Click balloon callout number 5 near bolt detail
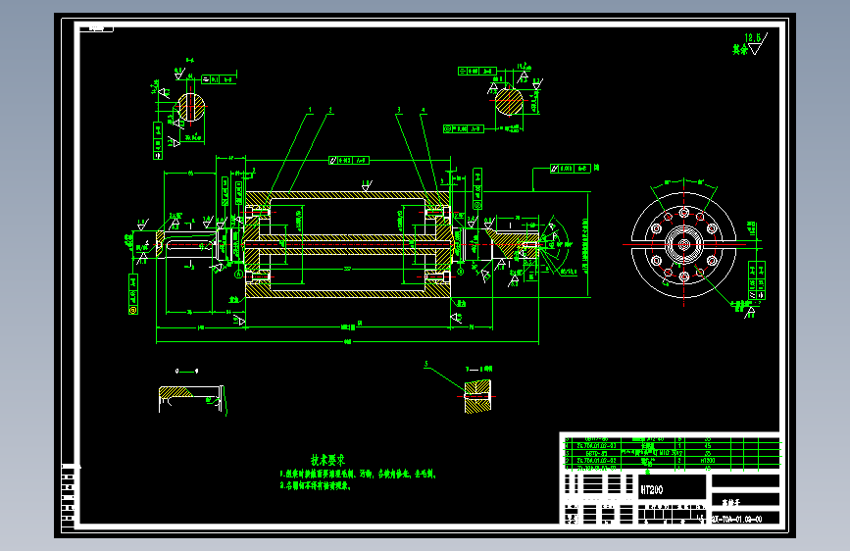 (x=426, y=365)
